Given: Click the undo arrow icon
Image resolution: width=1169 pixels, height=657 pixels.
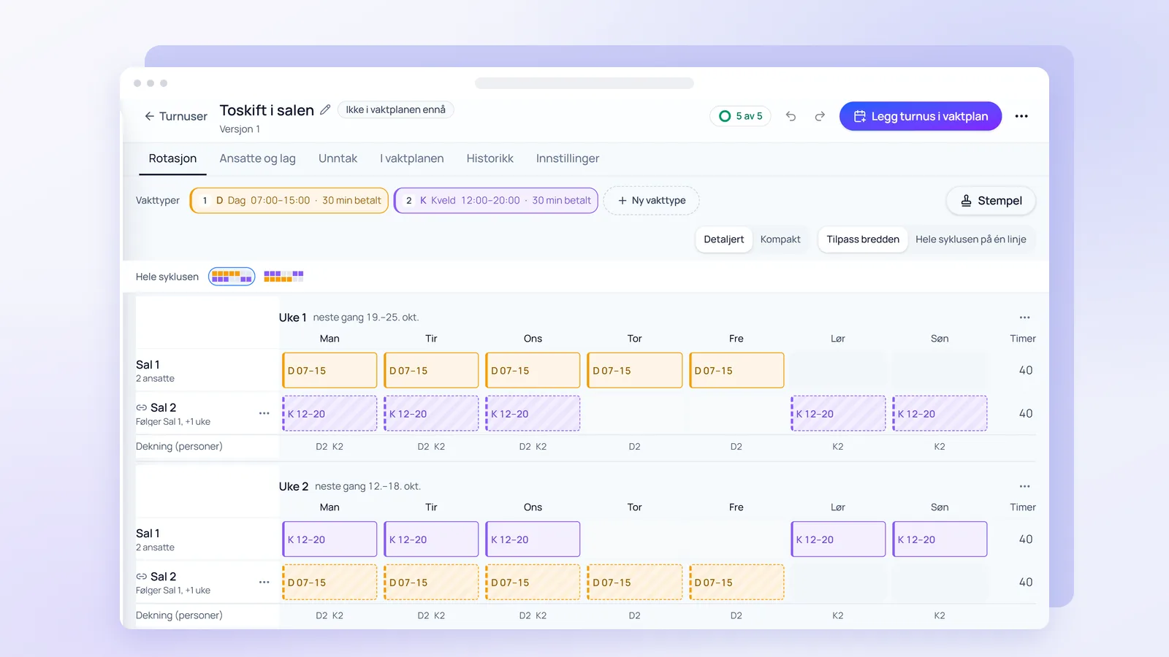Looking at the screenshot, I should [791, 116].
